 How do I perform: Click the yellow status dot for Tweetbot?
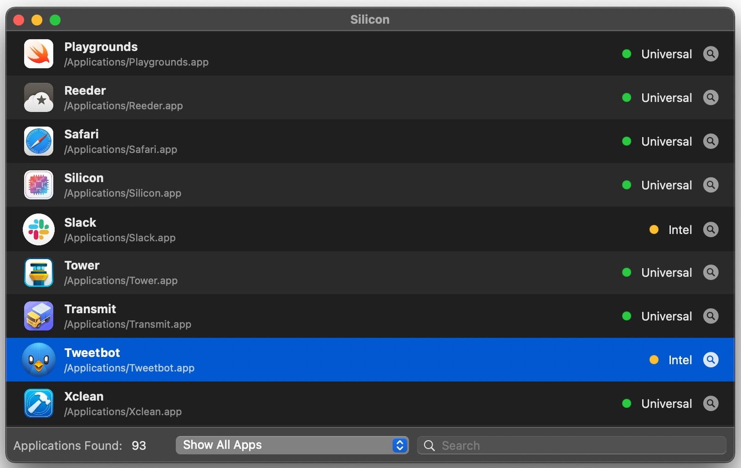tap(654, 360)
